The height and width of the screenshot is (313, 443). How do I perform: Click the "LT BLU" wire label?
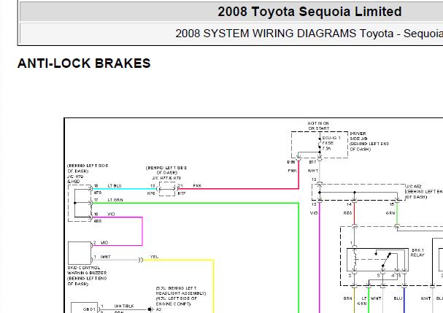coord(115,185)
